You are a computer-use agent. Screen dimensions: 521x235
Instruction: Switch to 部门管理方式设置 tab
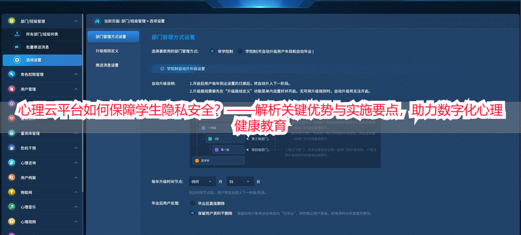[x=113, y=37]
